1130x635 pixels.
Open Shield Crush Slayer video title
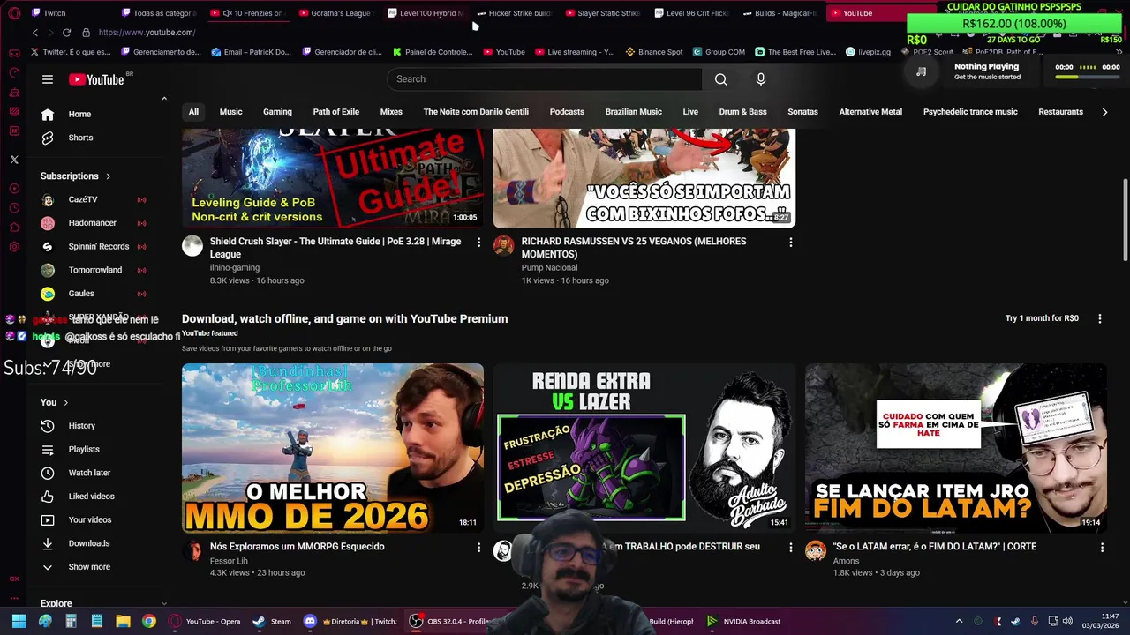tap(335, 248)
